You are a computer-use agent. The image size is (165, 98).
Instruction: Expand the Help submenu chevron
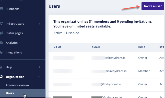(40, 67)
